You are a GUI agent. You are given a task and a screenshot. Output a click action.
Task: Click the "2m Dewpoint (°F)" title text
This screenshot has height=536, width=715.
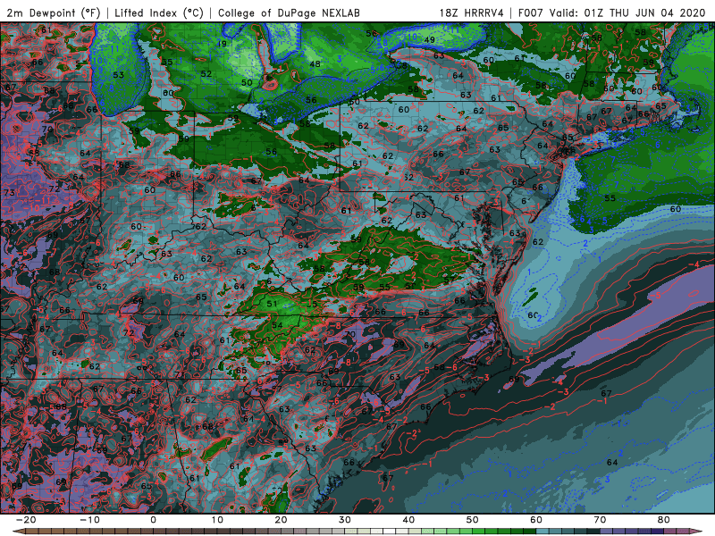pos(53,13)
